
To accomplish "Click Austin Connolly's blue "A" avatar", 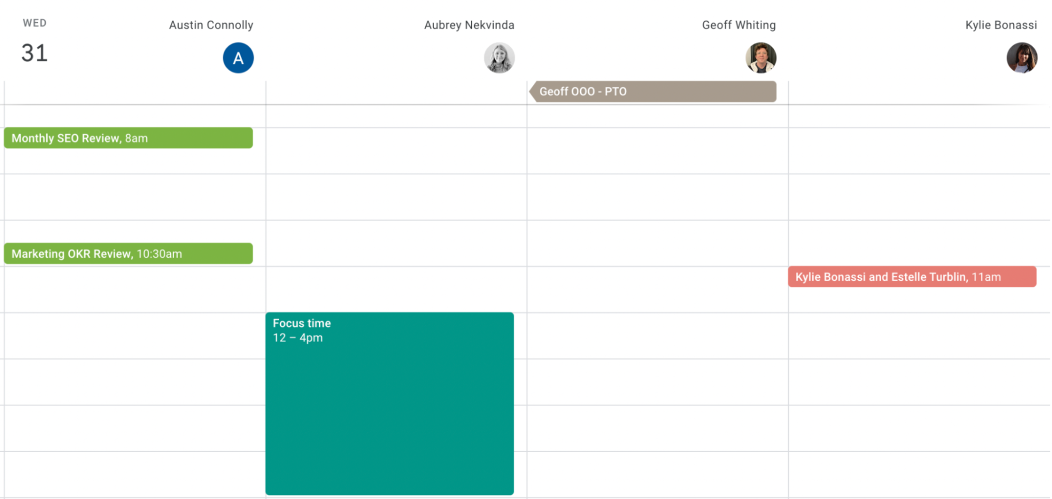I will click(x=238, y=58).
